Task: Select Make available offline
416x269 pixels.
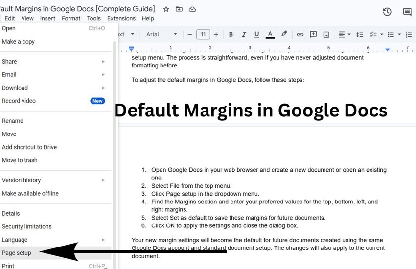Action: pos(55,194)
